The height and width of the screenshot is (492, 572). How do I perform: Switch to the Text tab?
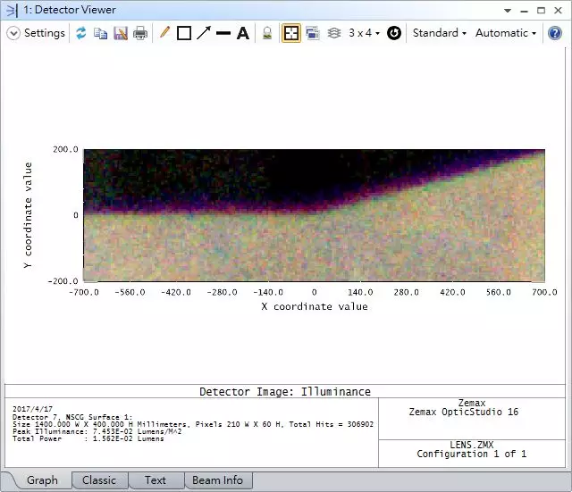pyautogui.click(x=156, y=479)
